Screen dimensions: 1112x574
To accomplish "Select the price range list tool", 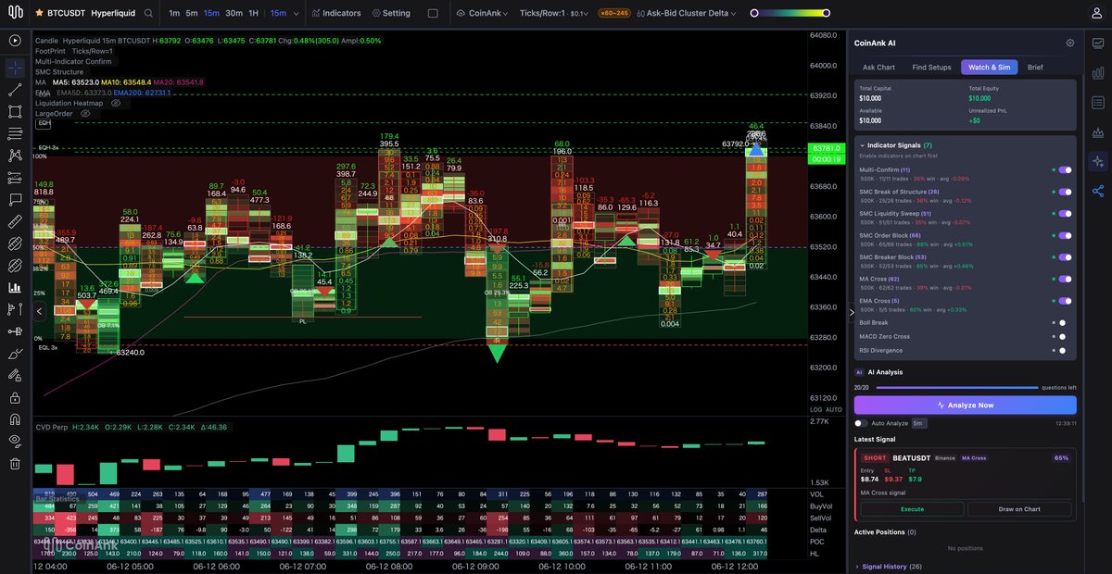I will (x=15, y=178).
